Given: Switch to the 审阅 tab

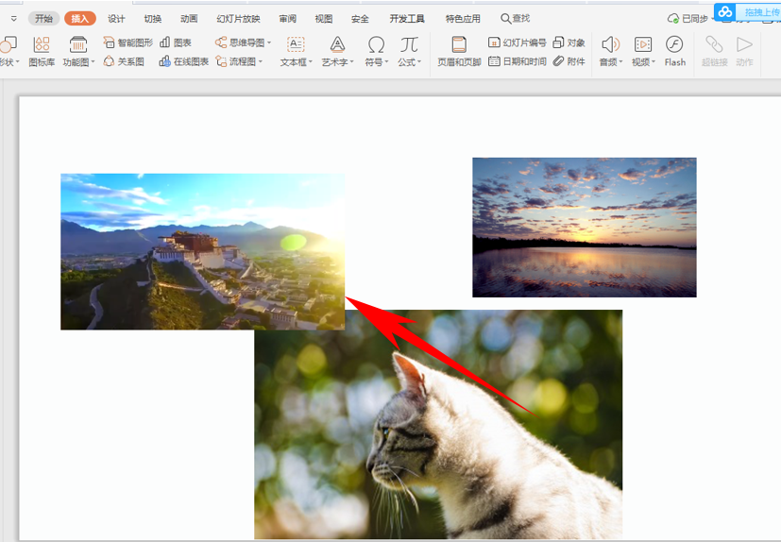Looking at the screenshot, I should pyautogui.click(x=287, y=19).
